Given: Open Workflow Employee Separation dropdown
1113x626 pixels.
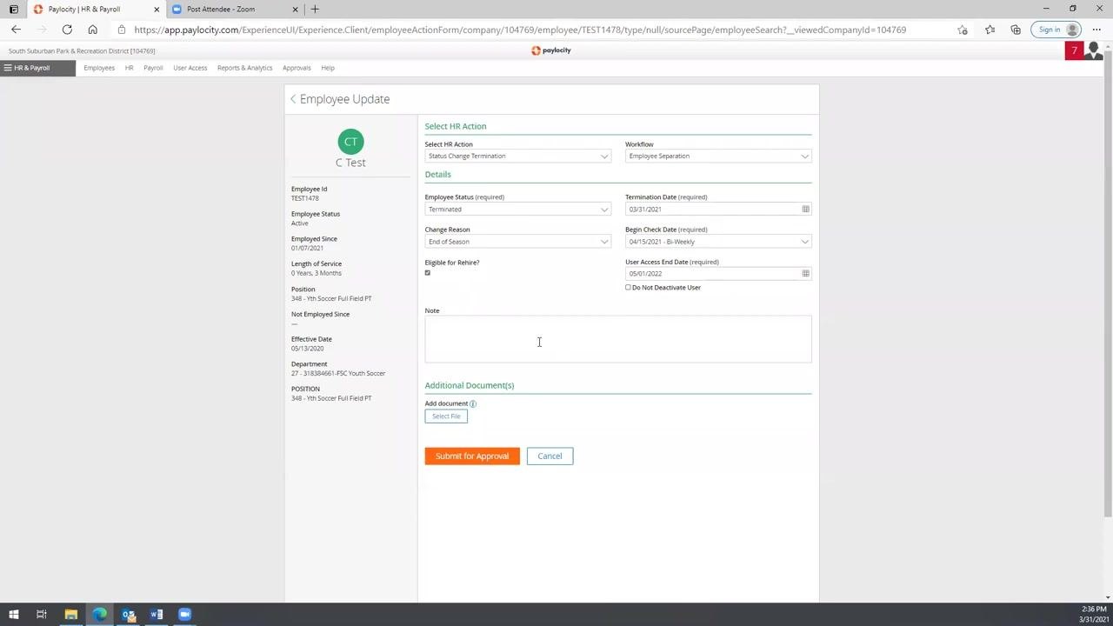Looking at the screenshot, I should (718, 156).
